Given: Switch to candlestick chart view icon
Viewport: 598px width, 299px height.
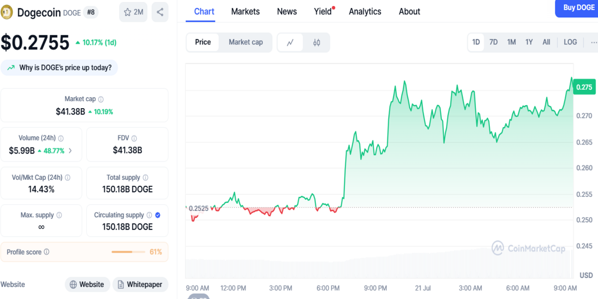Looking at the screenshot, I should click(316, 42).
